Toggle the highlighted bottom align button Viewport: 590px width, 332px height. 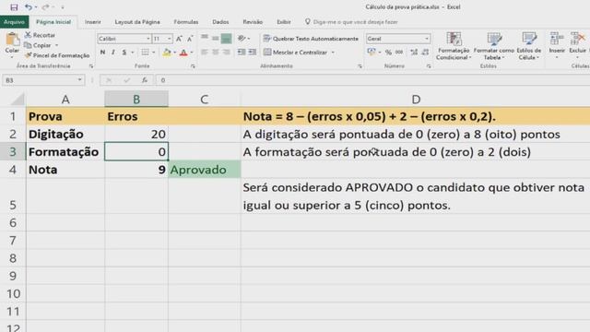tap(226, 38)
